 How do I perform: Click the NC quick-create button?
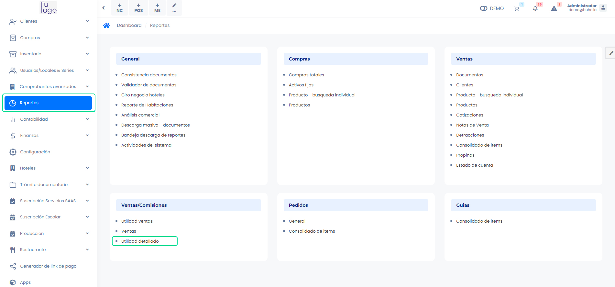pos(120,8)
